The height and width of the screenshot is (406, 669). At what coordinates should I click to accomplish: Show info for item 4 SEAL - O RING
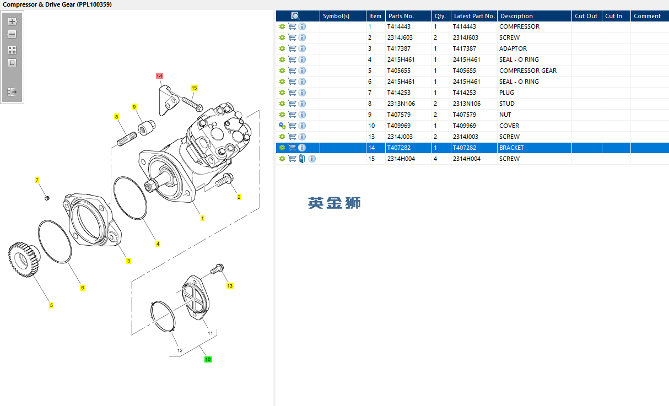[x=302, y=59]
